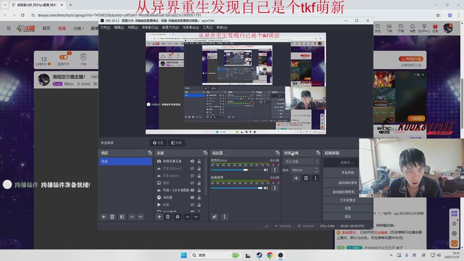
Task: Remove the transition with trash icon
Action: coord(306,178)
